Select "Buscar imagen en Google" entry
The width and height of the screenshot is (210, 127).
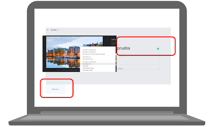tap(88, 70)
